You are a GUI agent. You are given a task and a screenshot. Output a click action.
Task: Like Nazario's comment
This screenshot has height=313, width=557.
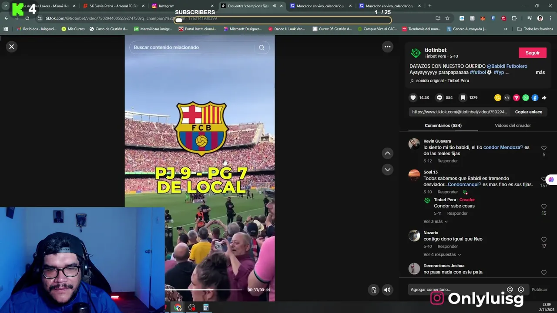click(x=544, y=240)
